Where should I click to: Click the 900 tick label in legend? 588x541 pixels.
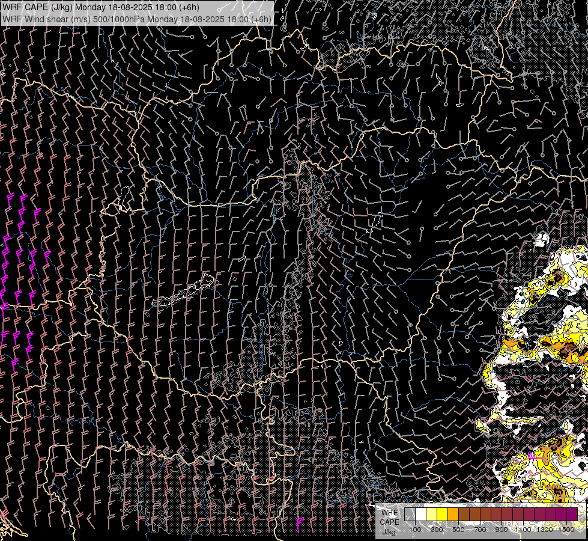click(502, 530)
